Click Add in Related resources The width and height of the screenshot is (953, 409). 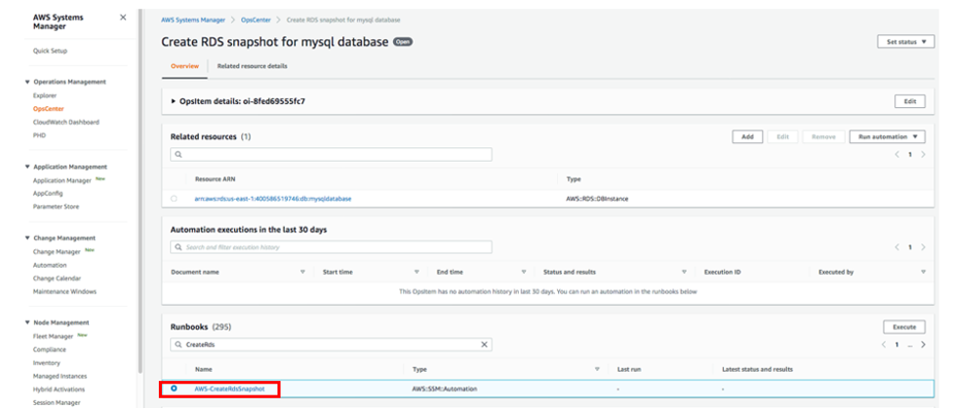click(747, 137)
